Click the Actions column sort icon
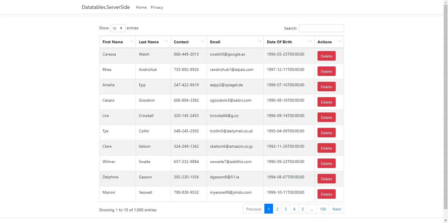 [339, 42]
